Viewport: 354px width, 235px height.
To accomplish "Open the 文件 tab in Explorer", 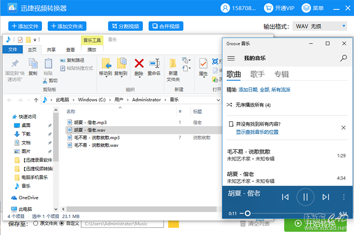I will click(13, 50).
